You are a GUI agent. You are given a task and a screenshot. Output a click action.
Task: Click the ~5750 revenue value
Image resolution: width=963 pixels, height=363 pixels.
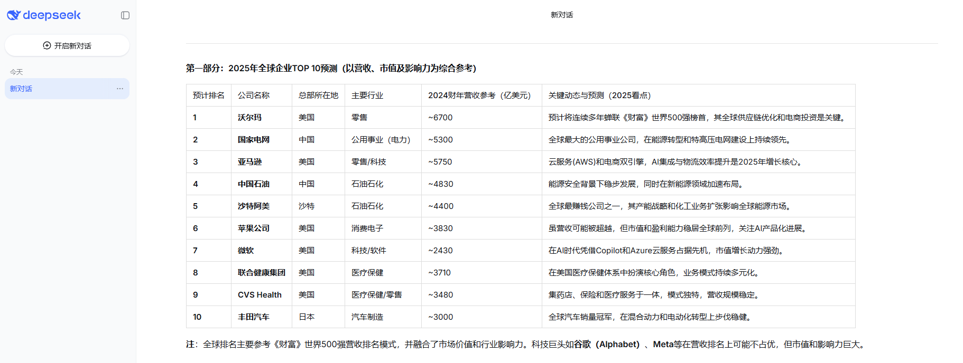440,162
